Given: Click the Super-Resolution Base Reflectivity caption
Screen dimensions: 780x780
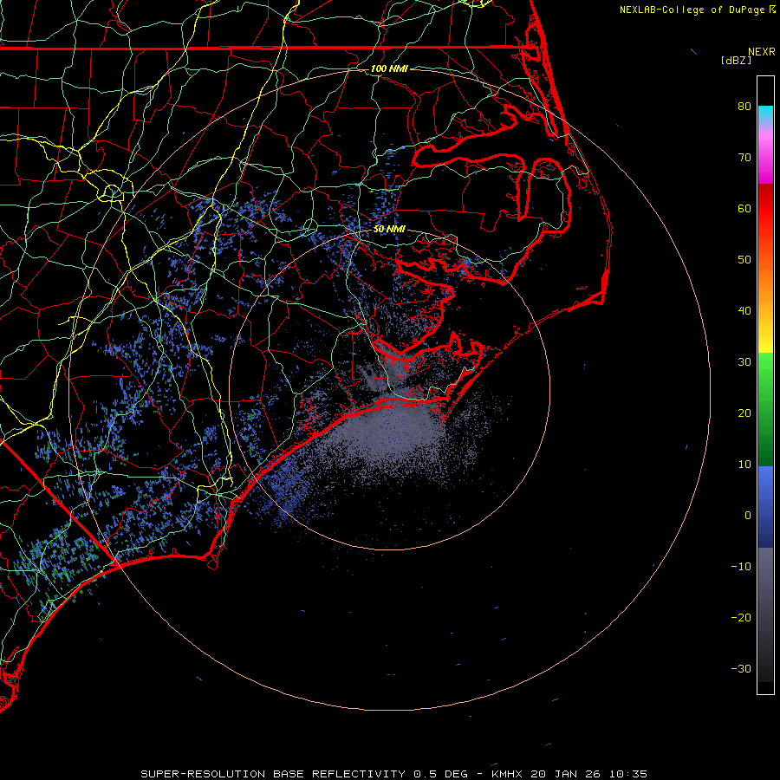Looking at the screenshot, I should point(394,774).
